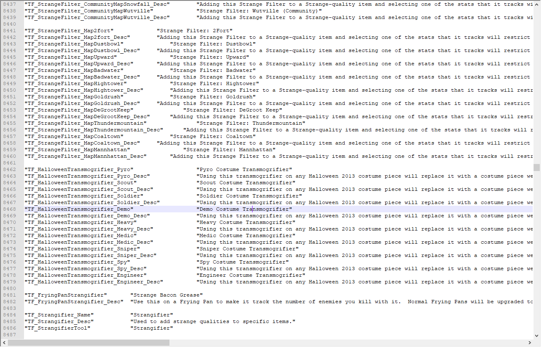Click "Used to add strange qualities" description
The image size is (541, 347).
pyautogui.click(x=213, y=321)
